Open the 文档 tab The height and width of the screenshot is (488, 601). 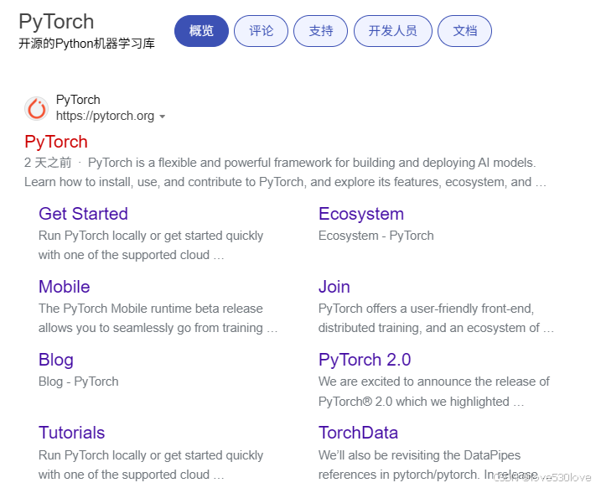tap(464, 31)
